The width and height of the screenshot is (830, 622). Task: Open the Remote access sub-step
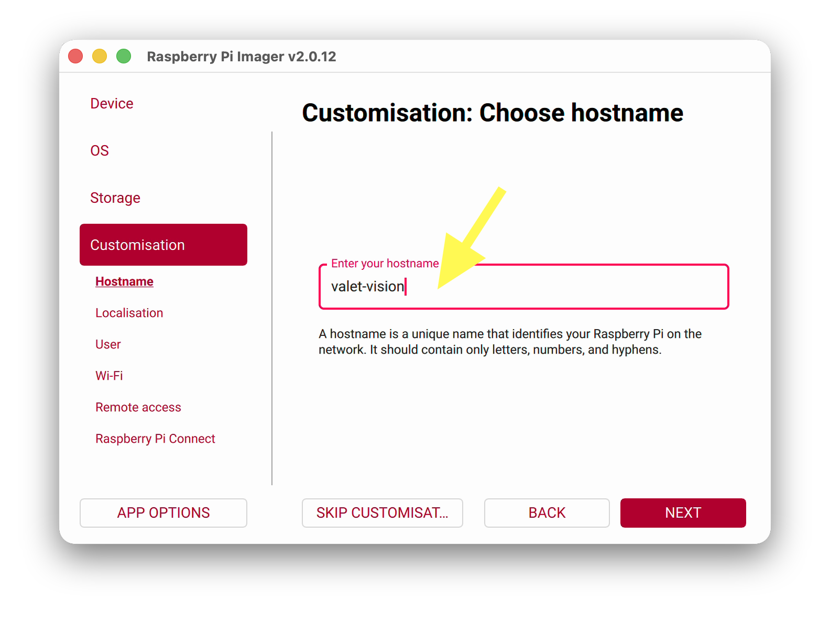[x=138, y=407]
